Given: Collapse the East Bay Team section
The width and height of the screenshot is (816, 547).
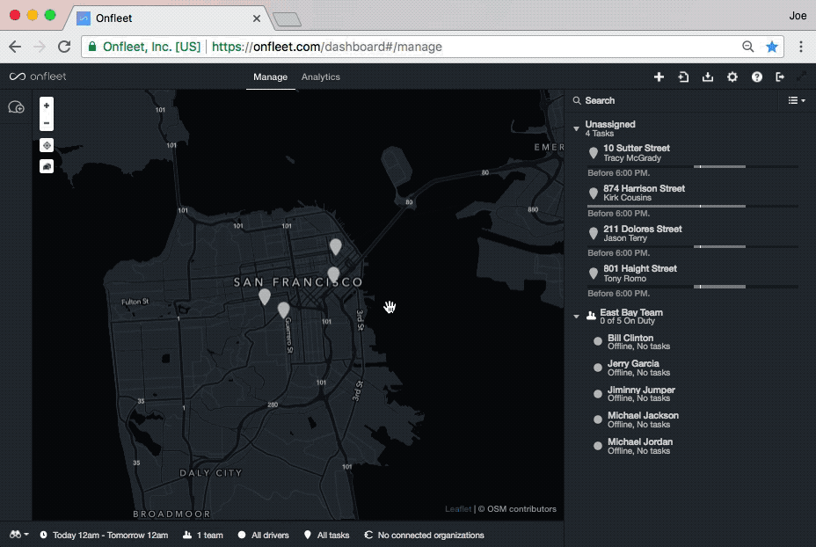Looking at the screenshot, I should click(576, 316).
